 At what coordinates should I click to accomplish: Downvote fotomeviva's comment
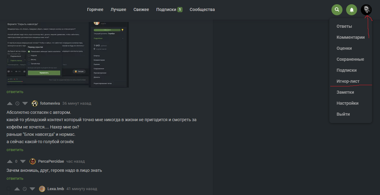tap(25, 103)
